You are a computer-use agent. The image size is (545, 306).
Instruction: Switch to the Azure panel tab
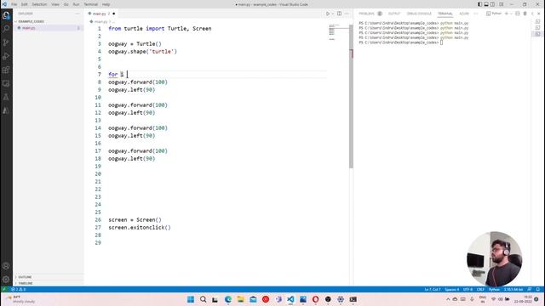point(464,14)
